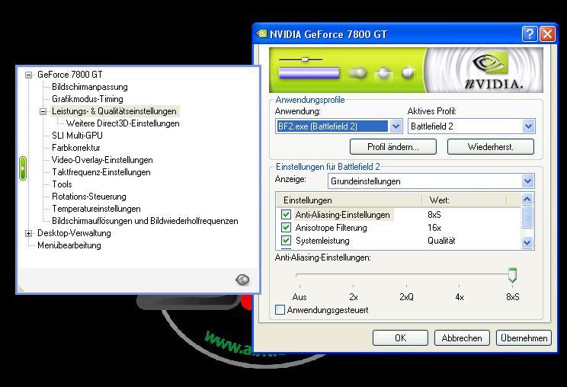This screenshot has height=387, width=567.
Task: Open Weitere Direct3D-Einstellungen
Action: point(123,123)
